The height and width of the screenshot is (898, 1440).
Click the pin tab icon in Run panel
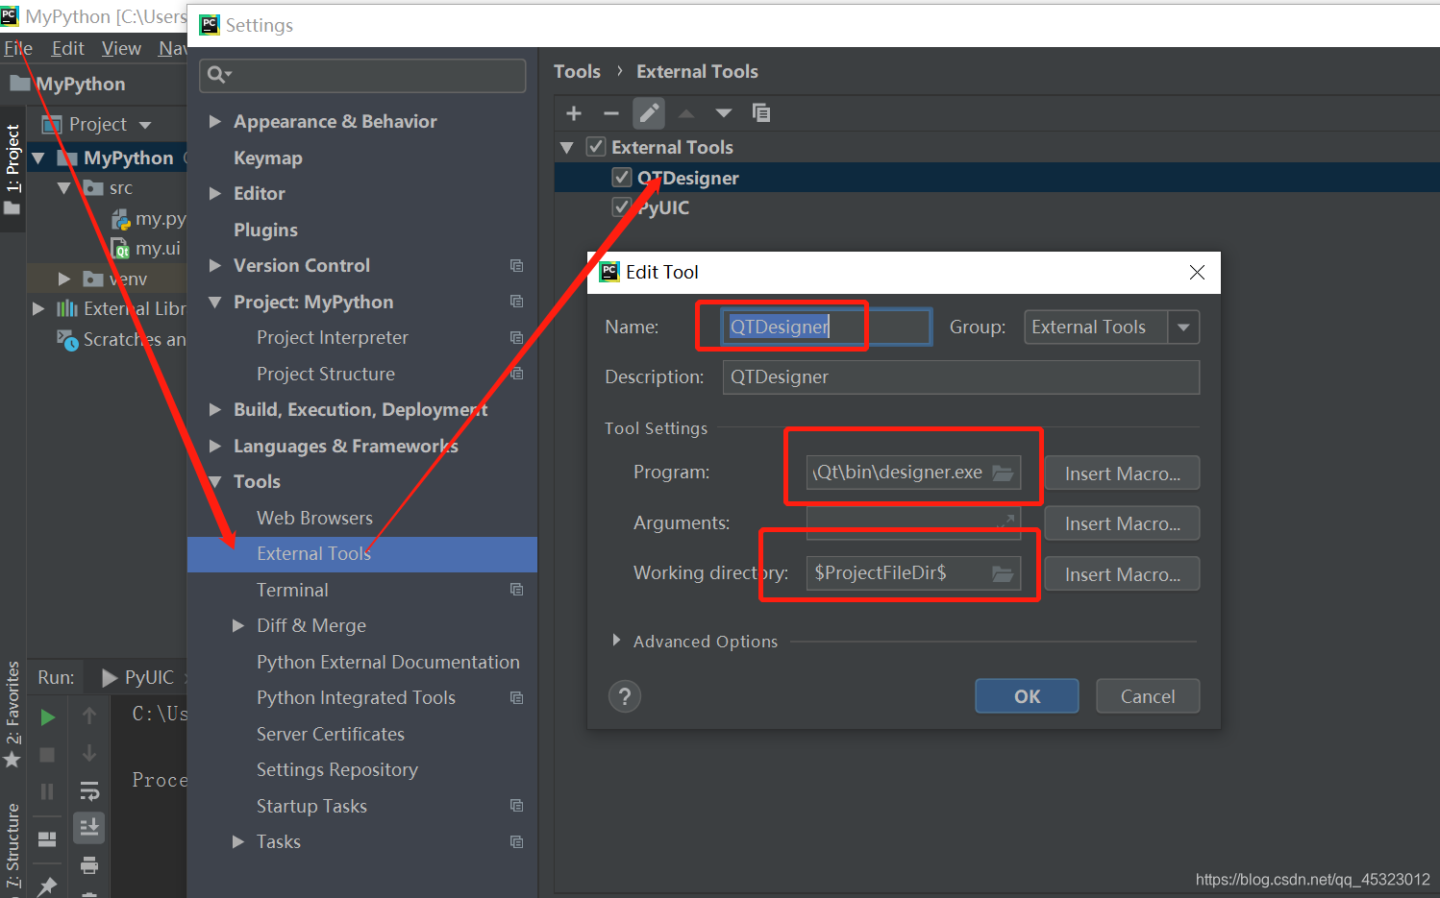(47, 885)
